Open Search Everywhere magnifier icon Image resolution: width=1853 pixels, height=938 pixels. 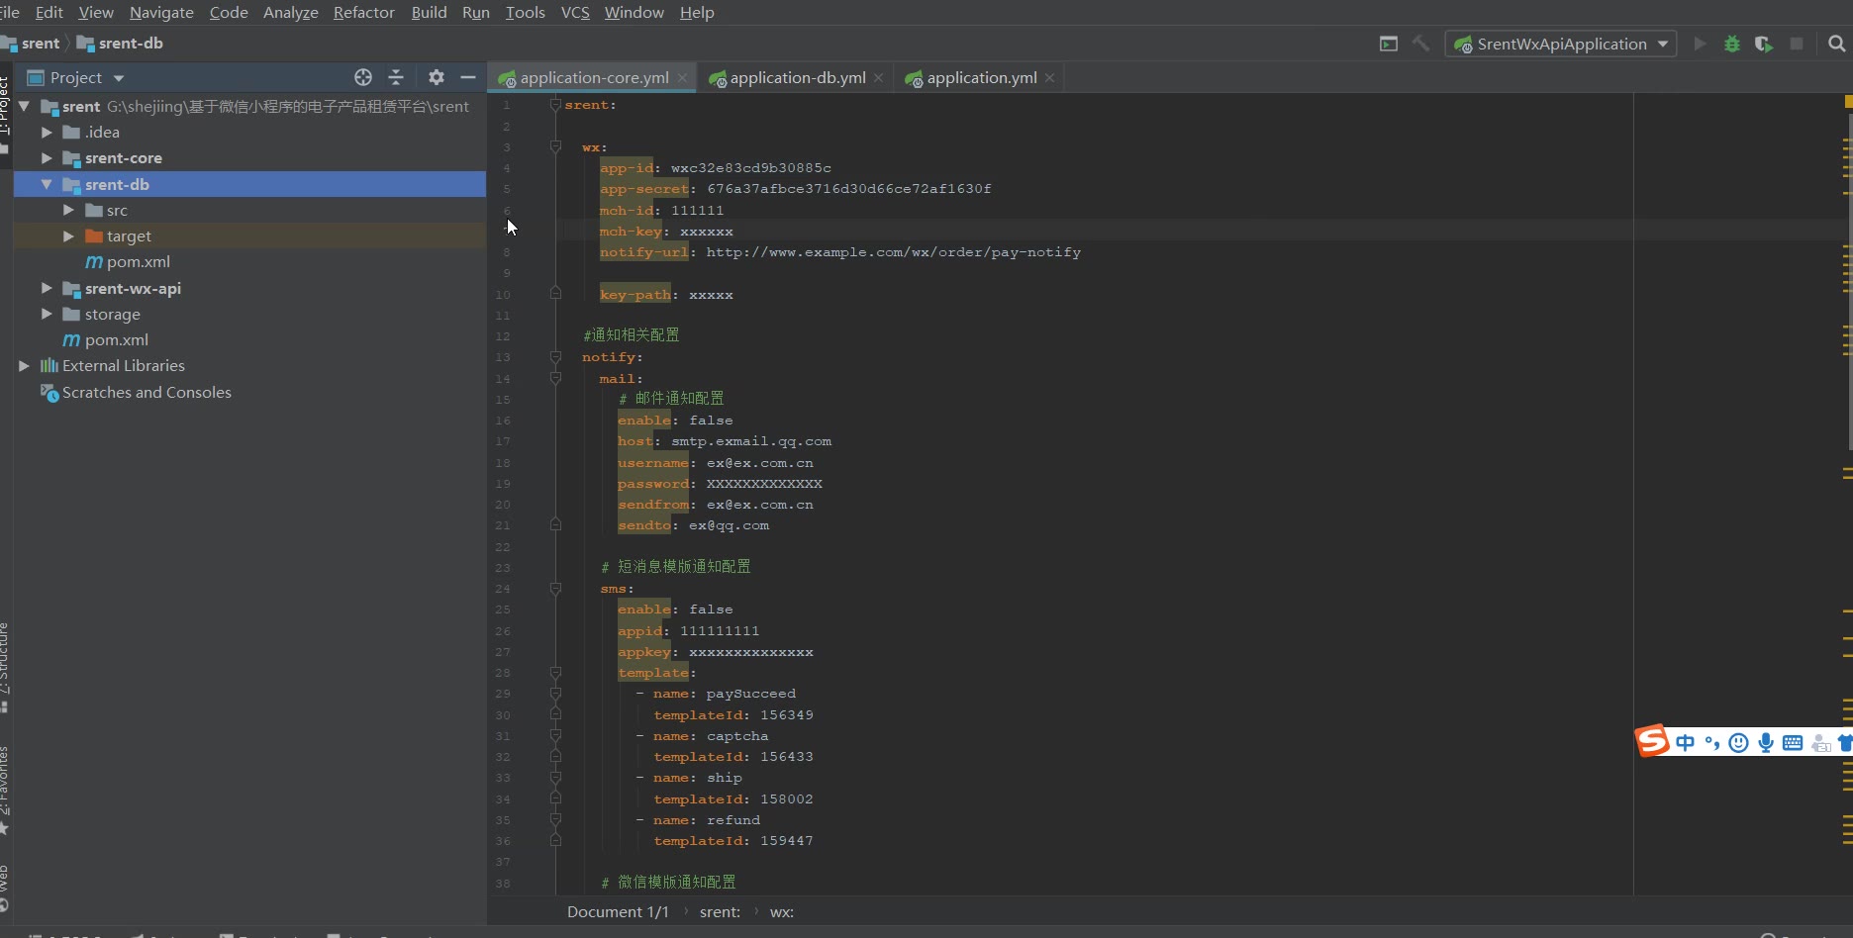point(1836,44)
